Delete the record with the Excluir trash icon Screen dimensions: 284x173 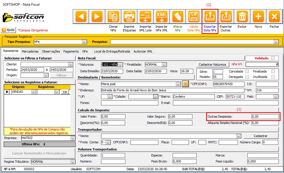click(242, 17)
